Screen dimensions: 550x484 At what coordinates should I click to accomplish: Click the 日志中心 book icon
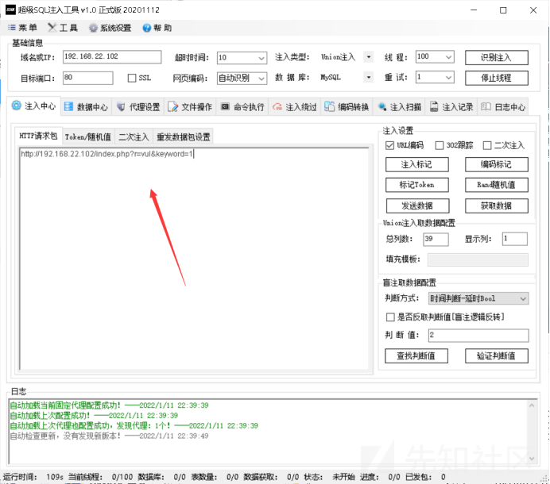click(x=486, y=107)
